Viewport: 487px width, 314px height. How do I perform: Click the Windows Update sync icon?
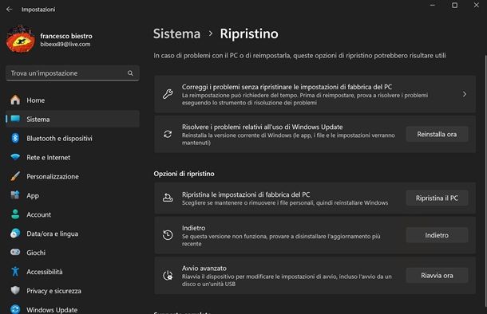[15, 309]
